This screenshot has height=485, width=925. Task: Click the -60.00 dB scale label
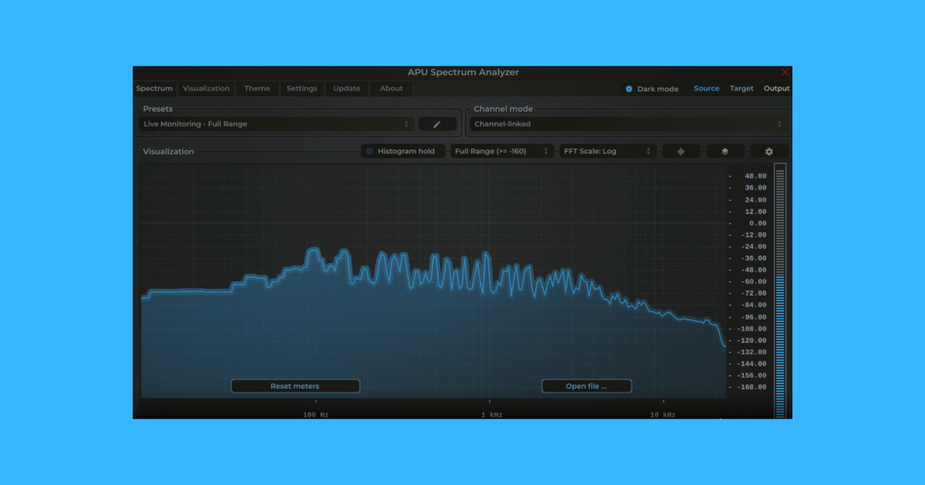(x=754, y=282)
